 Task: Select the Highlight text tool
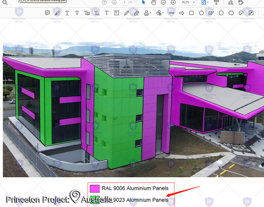(57, 13)
